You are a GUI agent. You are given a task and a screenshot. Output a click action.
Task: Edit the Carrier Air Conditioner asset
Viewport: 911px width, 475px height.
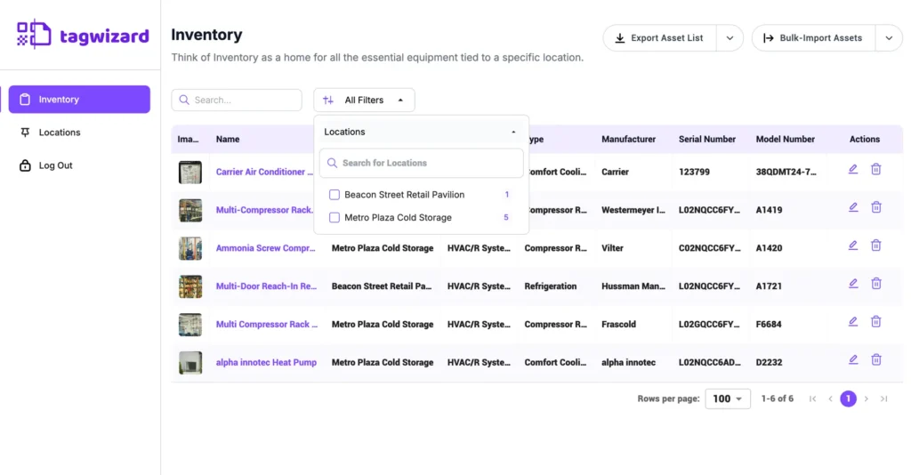[853, 169]
